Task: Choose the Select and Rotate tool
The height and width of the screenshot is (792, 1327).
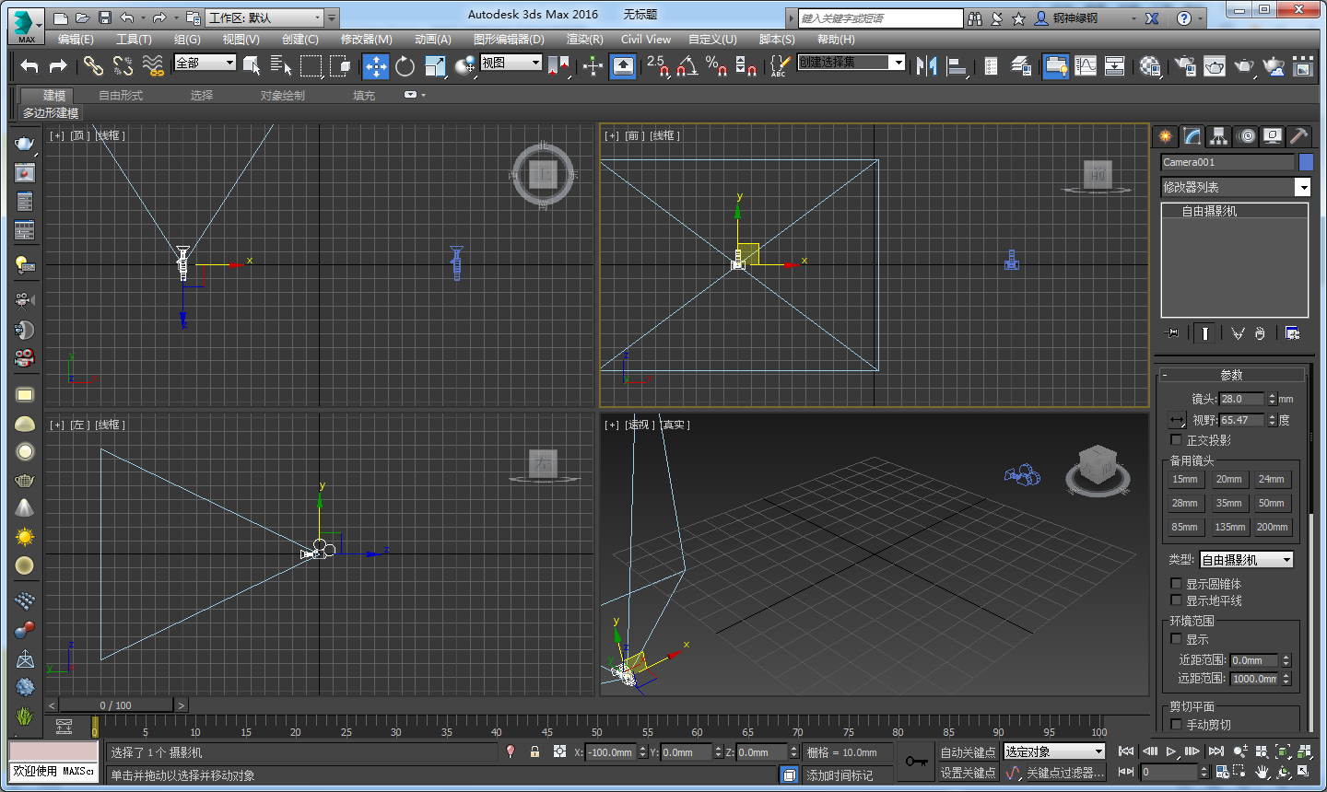Action: (405, 65)
